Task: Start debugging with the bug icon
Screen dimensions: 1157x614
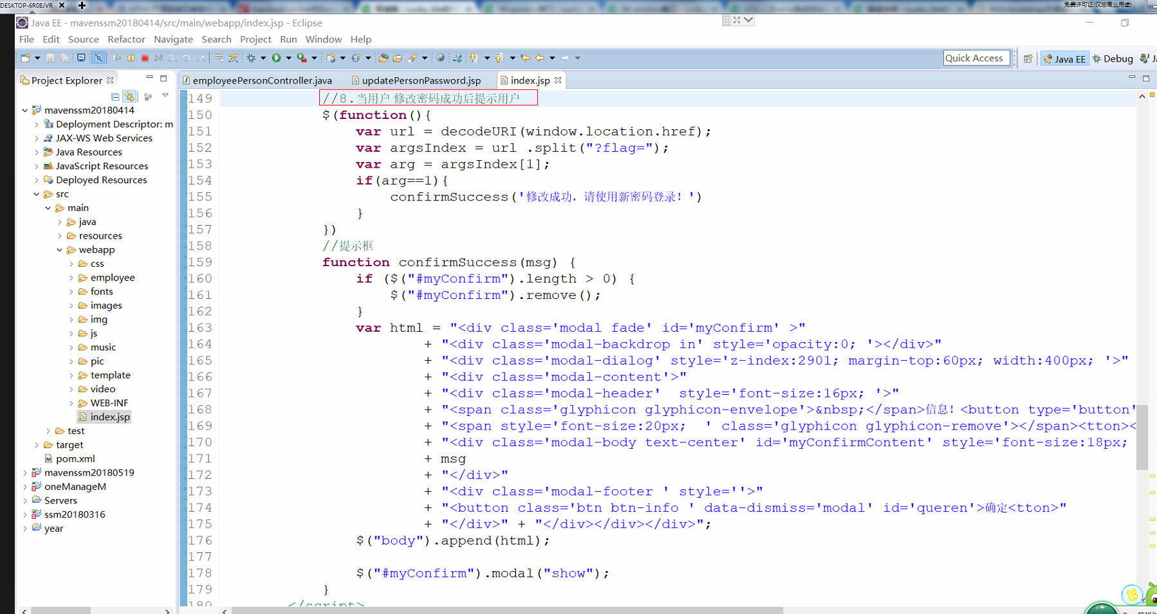Action: pos(252,58)
